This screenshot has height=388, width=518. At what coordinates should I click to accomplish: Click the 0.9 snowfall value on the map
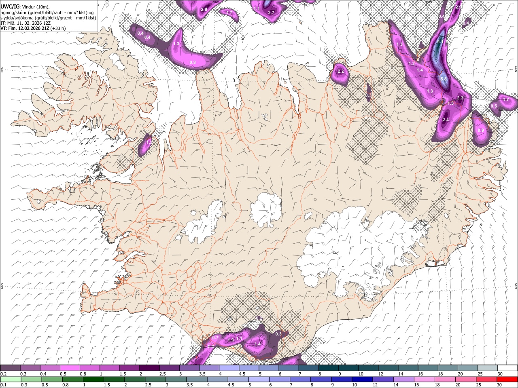481,130
